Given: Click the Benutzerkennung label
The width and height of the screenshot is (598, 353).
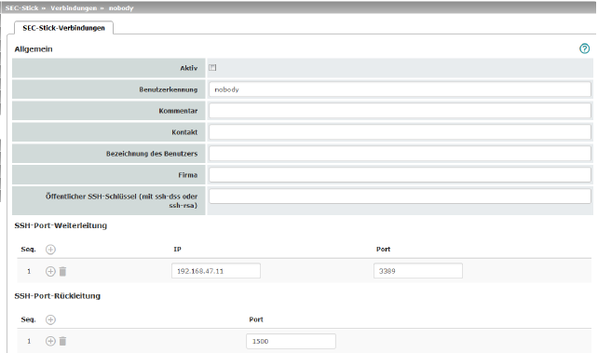Looking at the screenshot, I should (x=169, y=89).
